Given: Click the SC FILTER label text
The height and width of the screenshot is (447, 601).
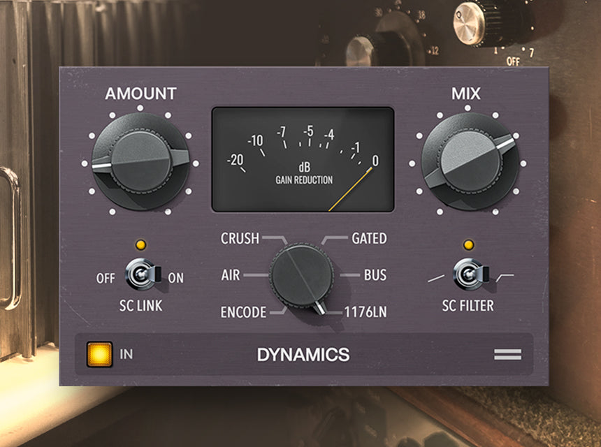Looking at the screenshot, I should point(468,306).
